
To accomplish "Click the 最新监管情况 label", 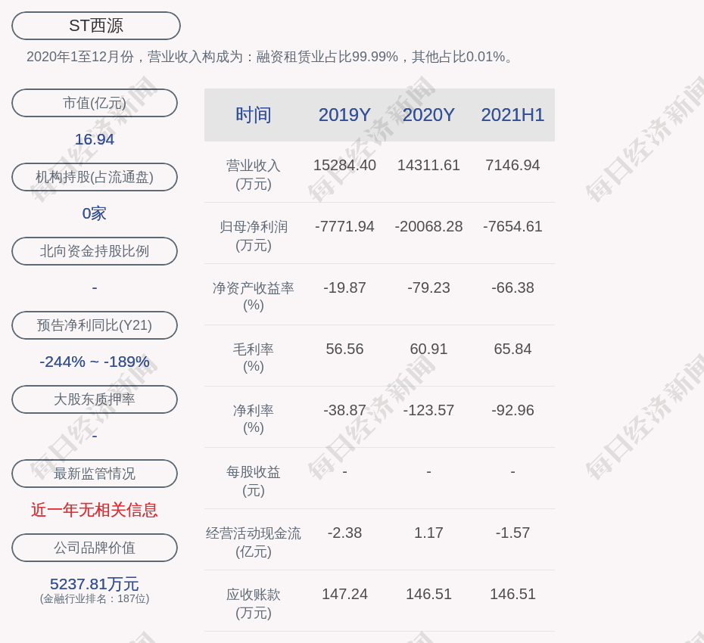I will [95, 474].
